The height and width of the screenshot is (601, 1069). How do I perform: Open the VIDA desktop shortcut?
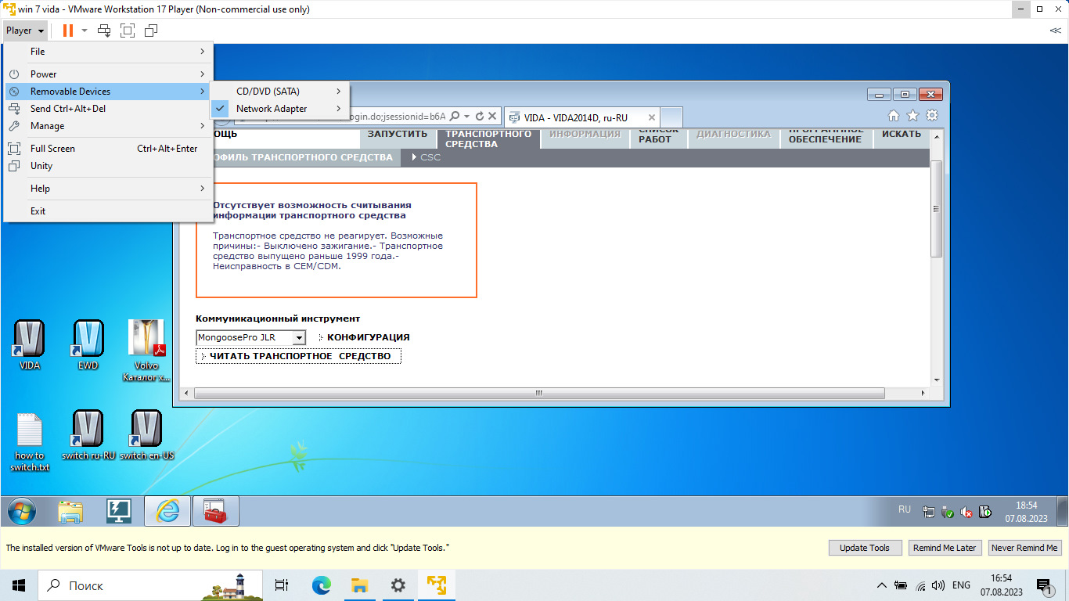(30, 344)
